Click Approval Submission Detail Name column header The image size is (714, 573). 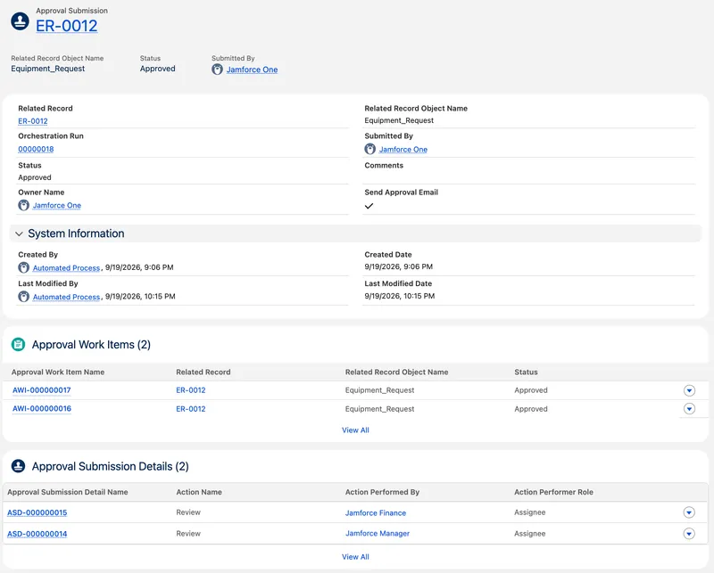pyautogui.click(x=68, y=492)
